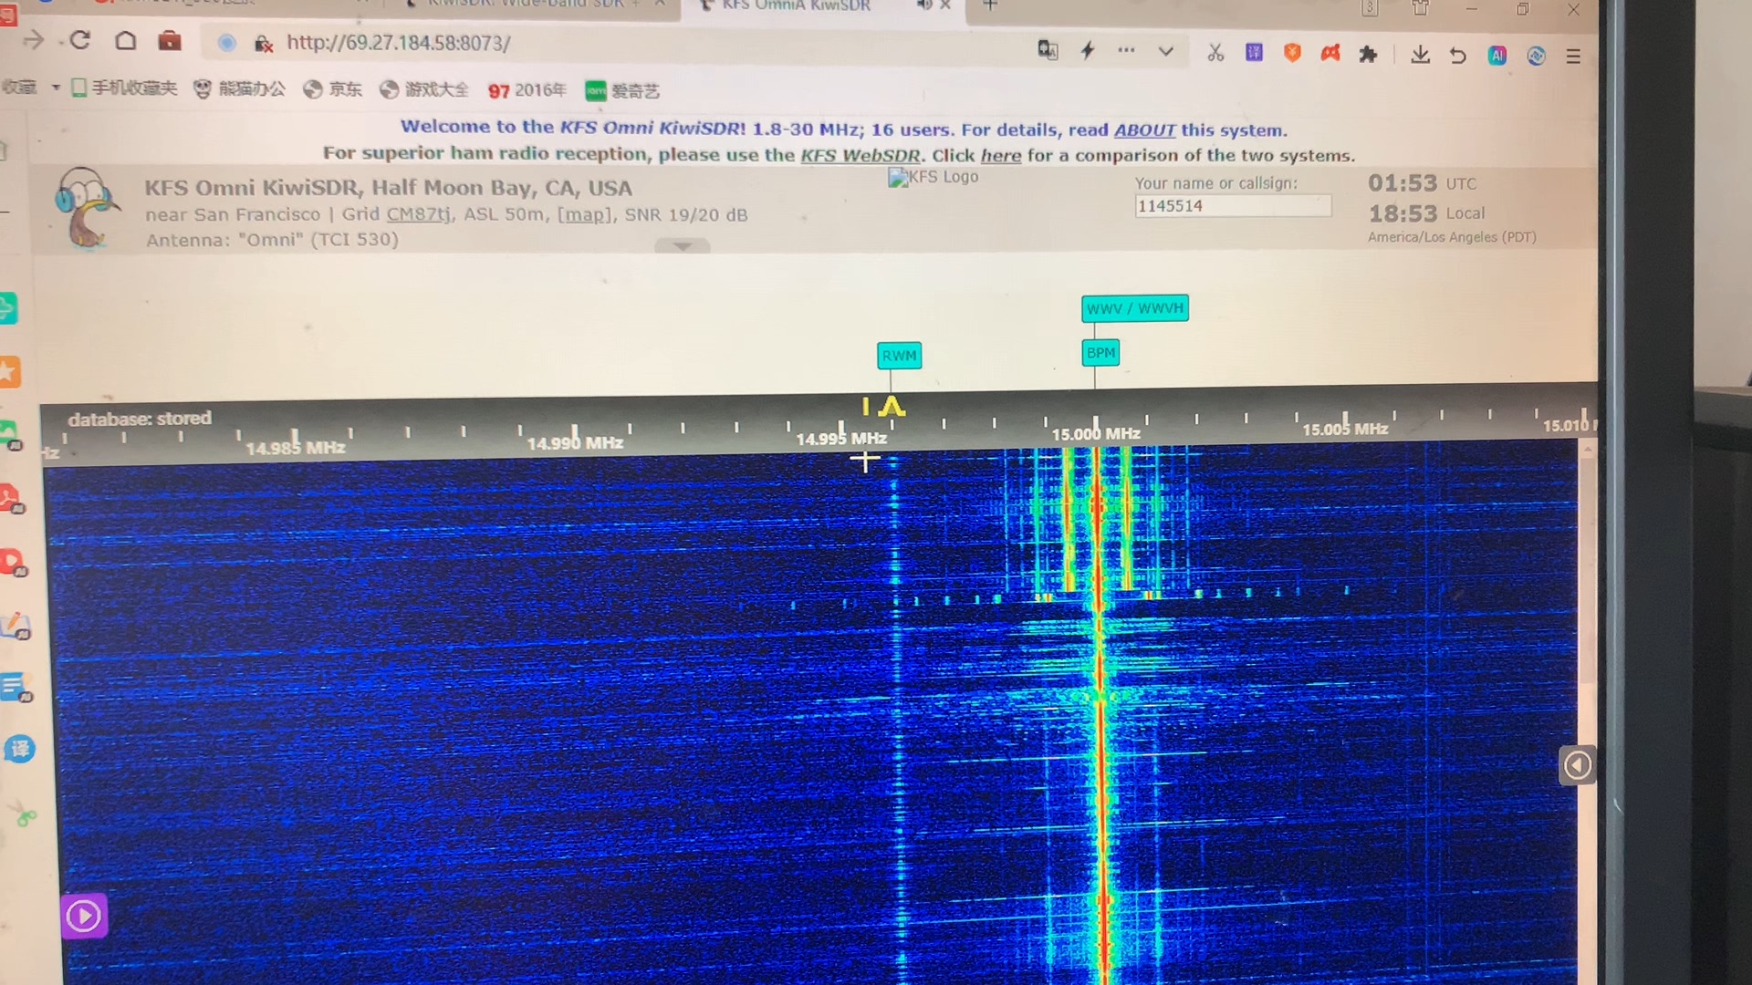This screenshot has width=1752, height=985.
Task: Open a new browser tab with the plus button
Action: click(990, 5)
